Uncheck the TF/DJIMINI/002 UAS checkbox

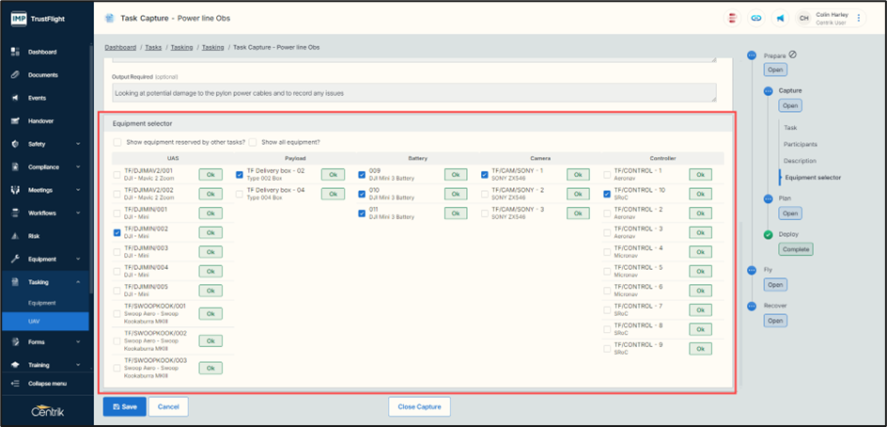tap(117, 232)
